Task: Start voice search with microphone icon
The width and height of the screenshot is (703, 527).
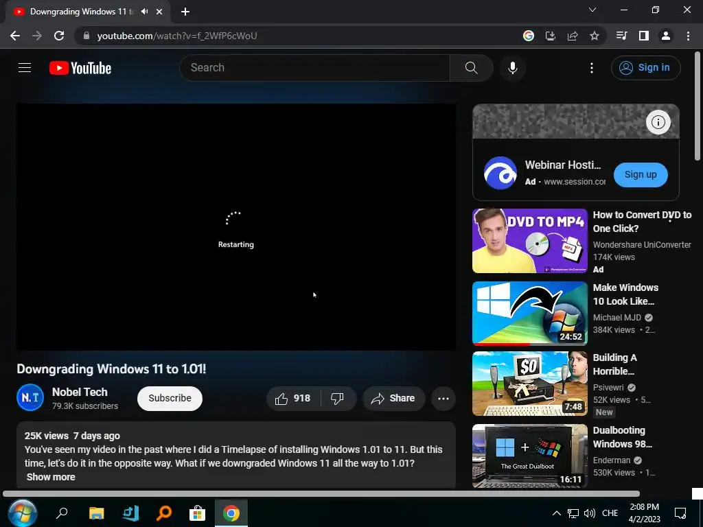Action: click(512, 68)
